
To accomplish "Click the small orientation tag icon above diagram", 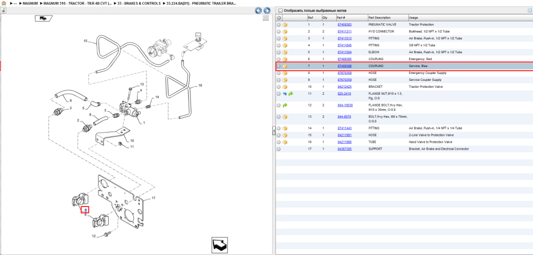I will point(43,18).
